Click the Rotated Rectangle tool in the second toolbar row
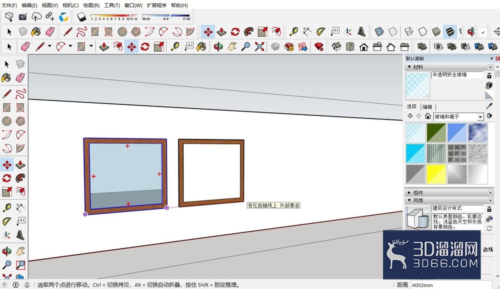This screenshot has width=500, height=289. (108, 32)
